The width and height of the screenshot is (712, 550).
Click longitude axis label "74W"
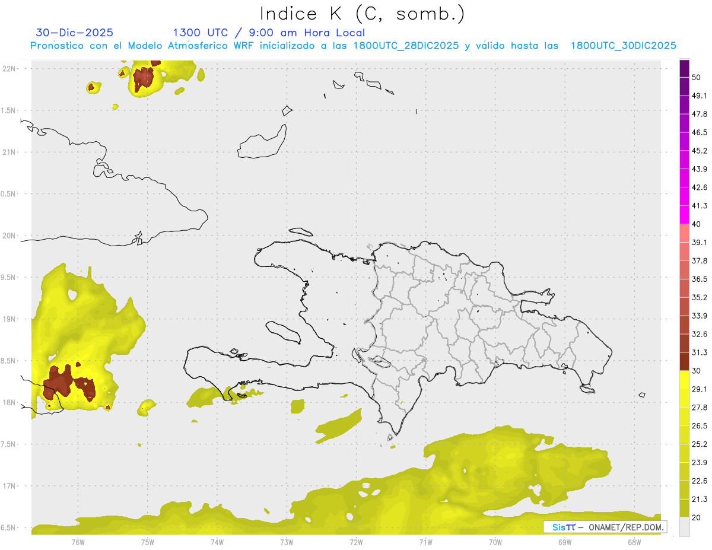(x=217, y=542)
